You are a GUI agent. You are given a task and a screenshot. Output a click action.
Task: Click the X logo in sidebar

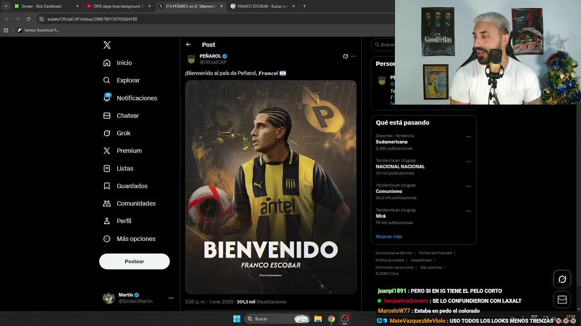pos(107,45)
